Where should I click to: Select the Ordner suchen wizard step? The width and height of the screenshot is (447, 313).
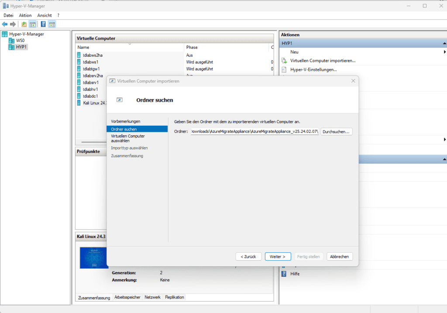point(137,129)
